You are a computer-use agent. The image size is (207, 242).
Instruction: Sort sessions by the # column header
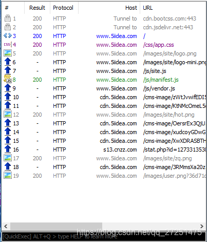tap(13, 8)
